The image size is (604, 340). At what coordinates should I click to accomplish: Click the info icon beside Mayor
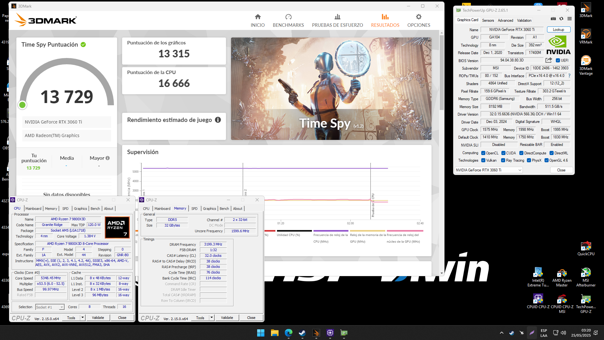108,158
